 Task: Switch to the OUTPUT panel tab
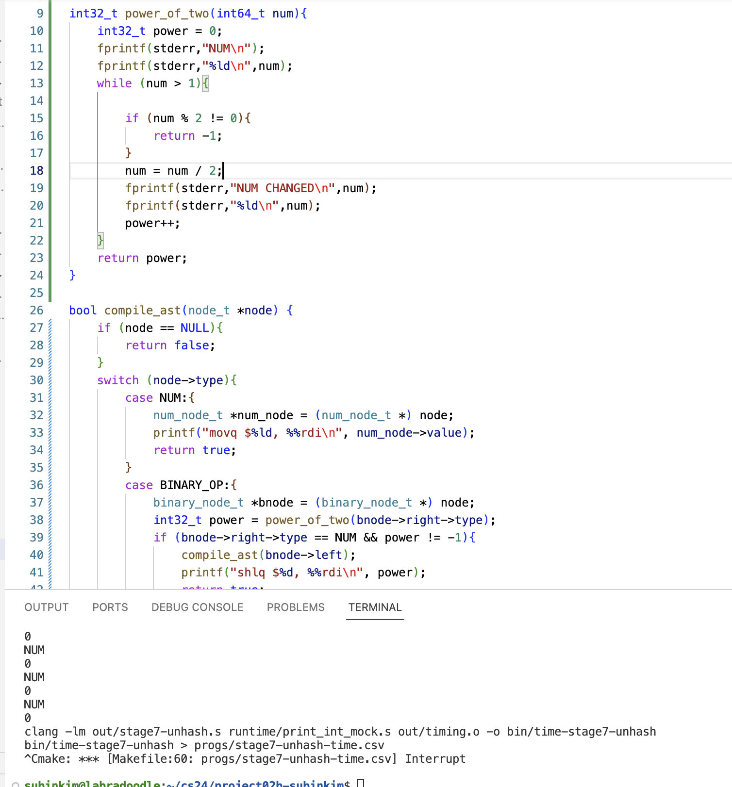tap(47, 607)
